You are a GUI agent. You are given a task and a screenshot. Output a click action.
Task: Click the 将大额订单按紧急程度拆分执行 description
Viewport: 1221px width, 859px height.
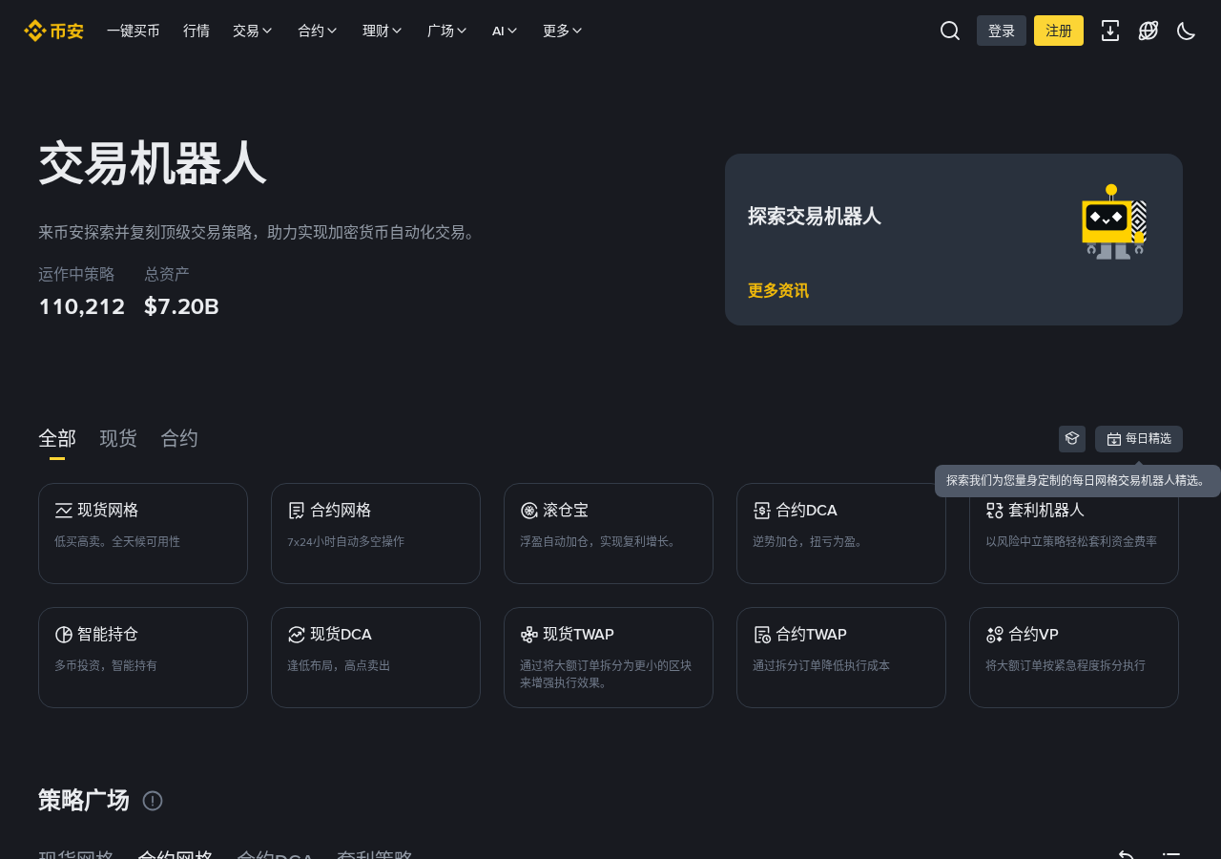pos(1066,665)
